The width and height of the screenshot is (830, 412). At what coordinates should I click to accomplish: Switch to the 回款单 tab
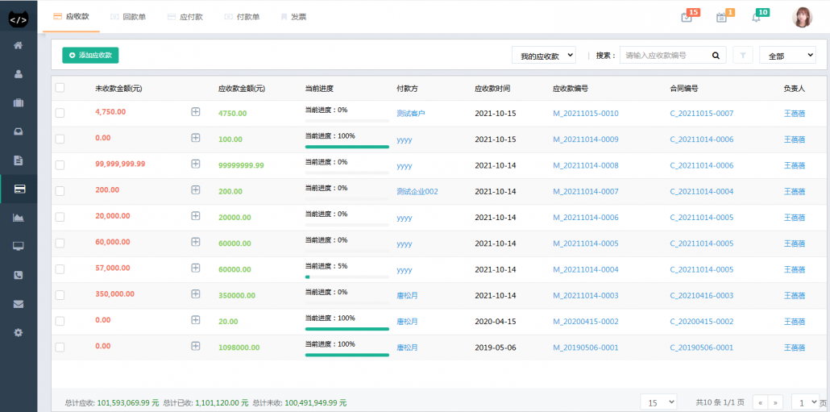[128, 17]
